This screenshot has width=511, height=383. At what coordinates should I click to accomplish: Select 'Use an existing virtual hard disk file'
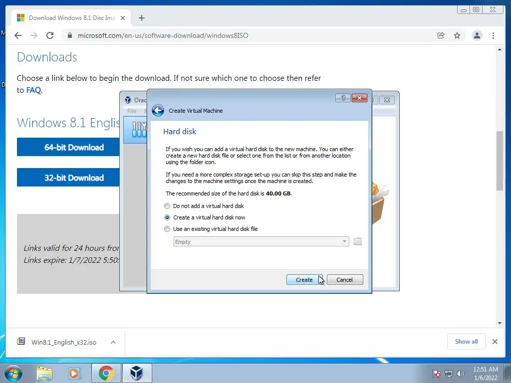tap(211, 229)
